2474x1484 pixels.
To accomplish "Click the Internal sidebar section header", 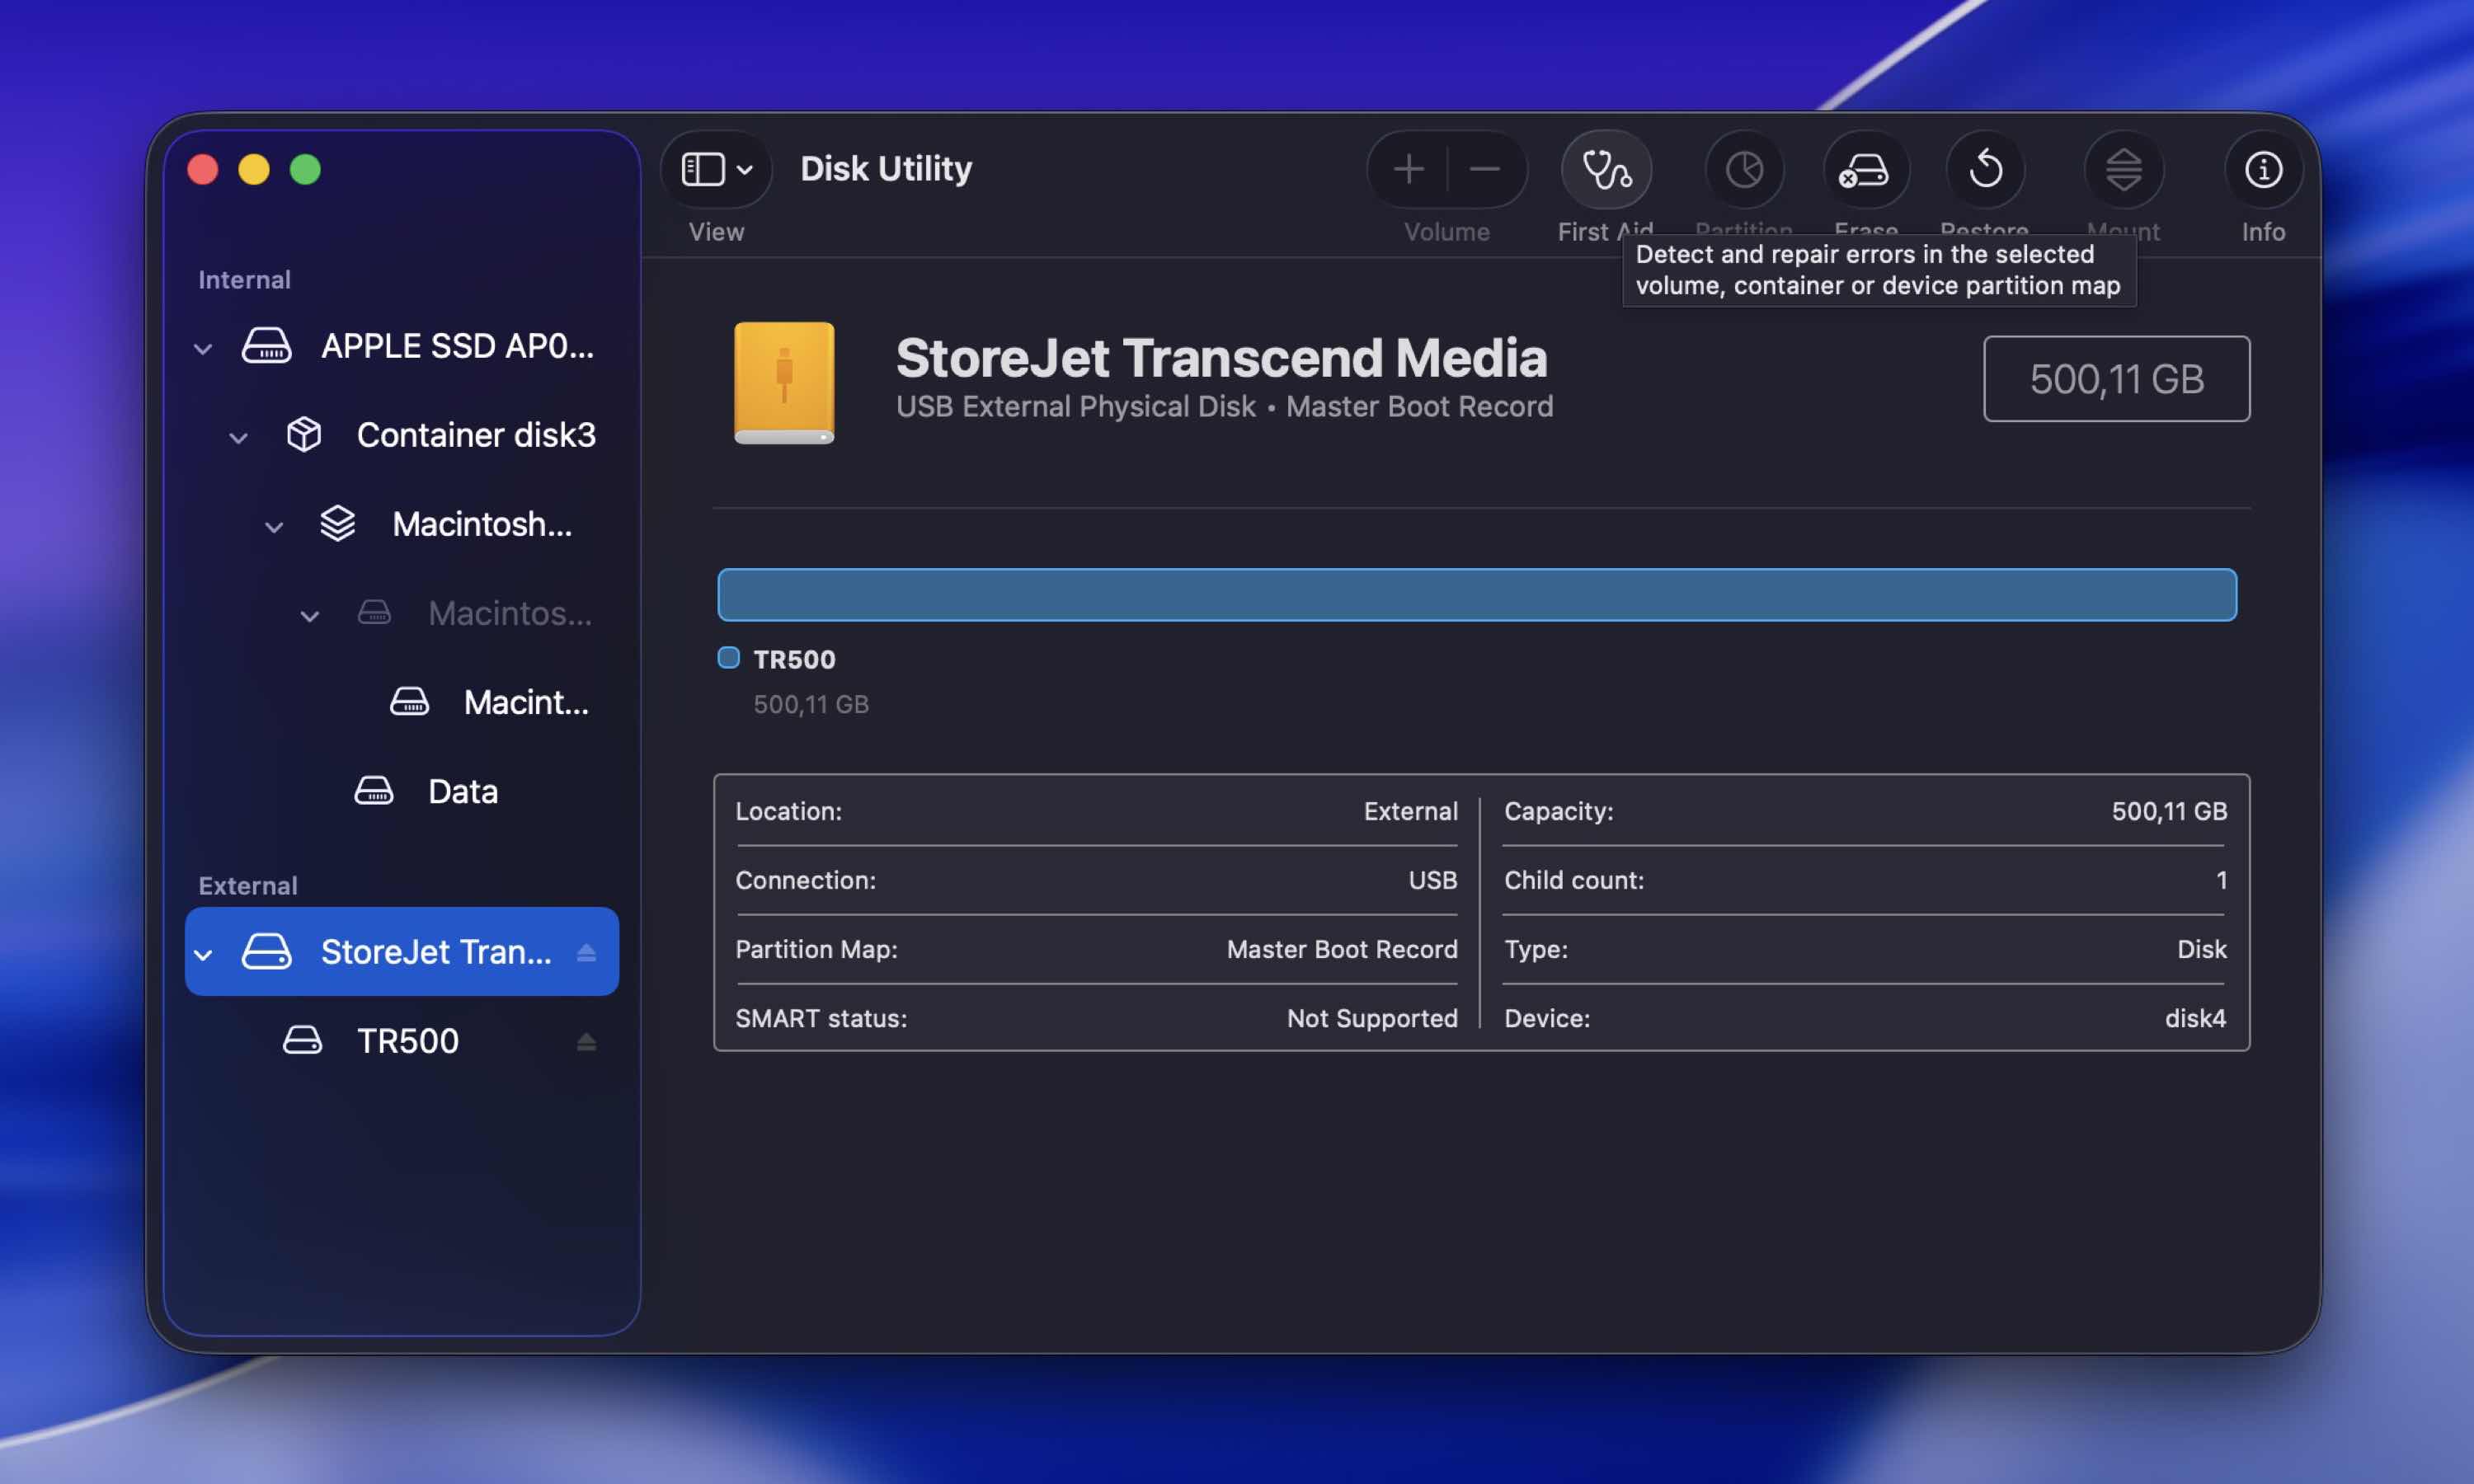I will [244, 280].
